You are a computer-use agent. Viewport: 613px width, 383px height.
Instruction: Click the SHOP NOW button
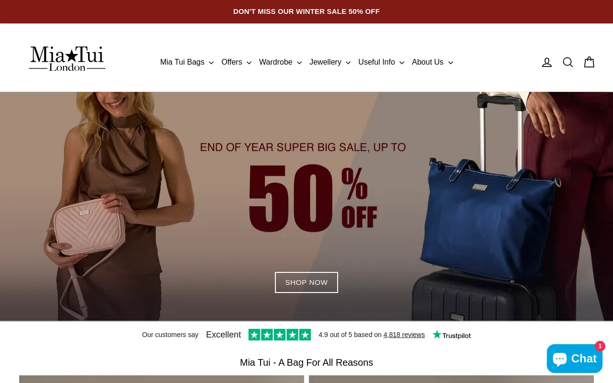click(x=306, y=282)
